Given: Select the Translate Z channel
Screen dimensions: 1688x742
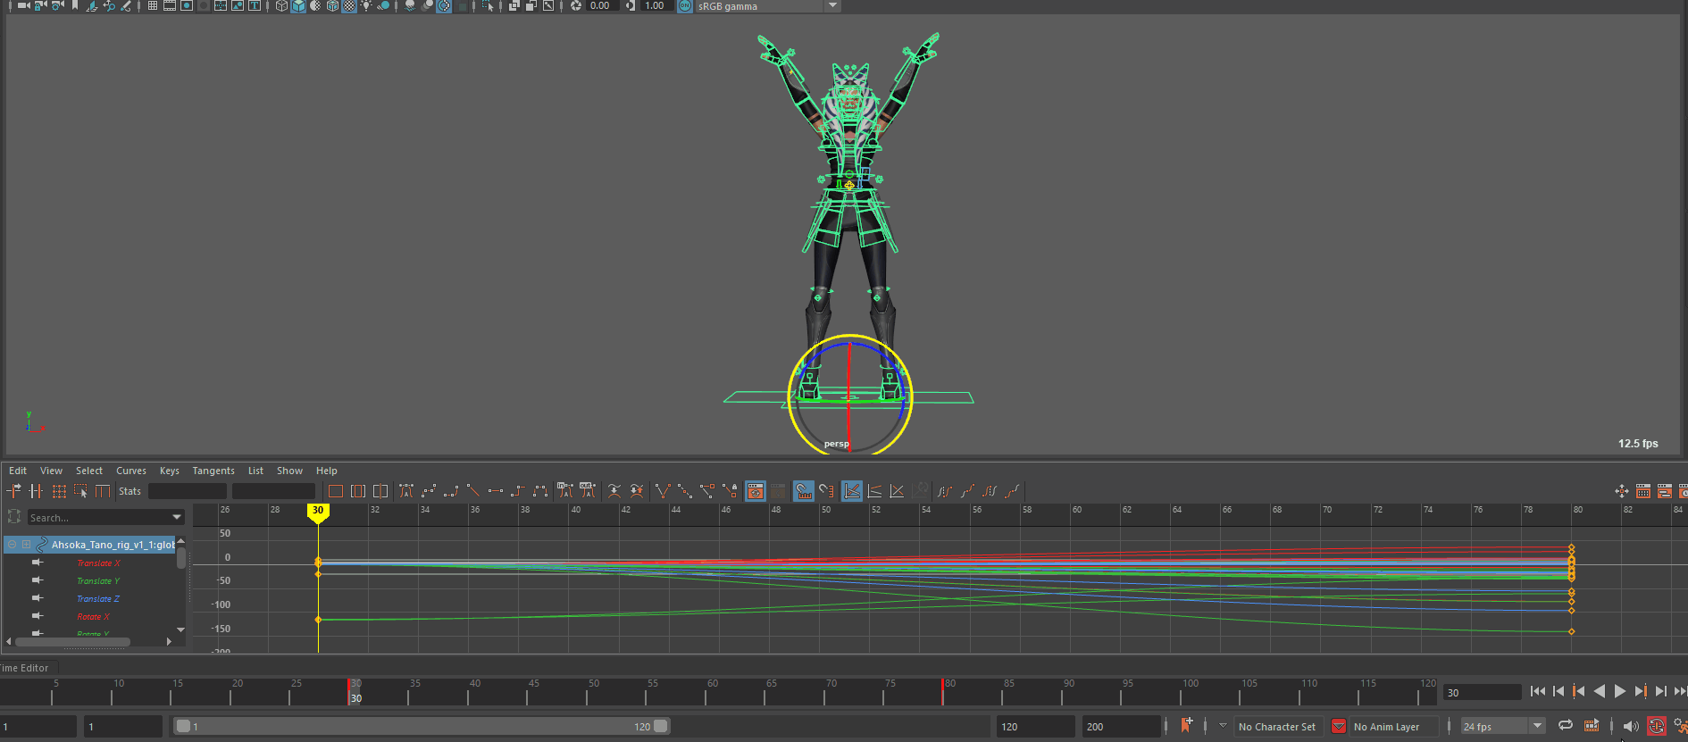Looking at the screenshot, I should [98, 598].
